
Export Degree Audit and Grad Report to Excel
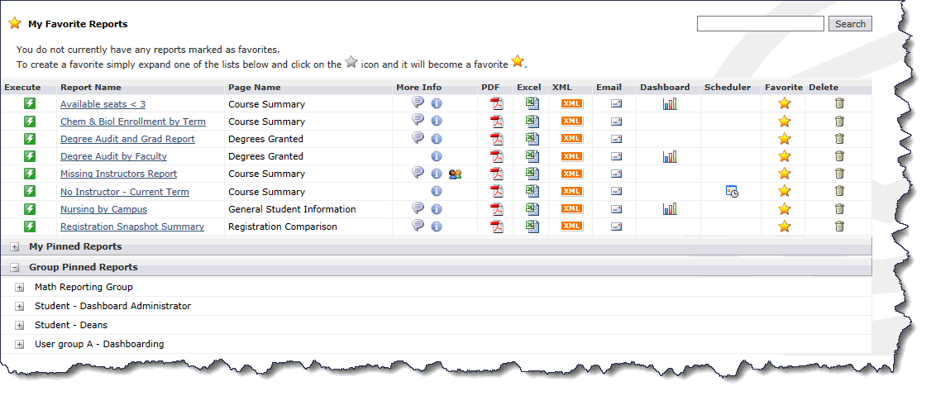(531, 139)
